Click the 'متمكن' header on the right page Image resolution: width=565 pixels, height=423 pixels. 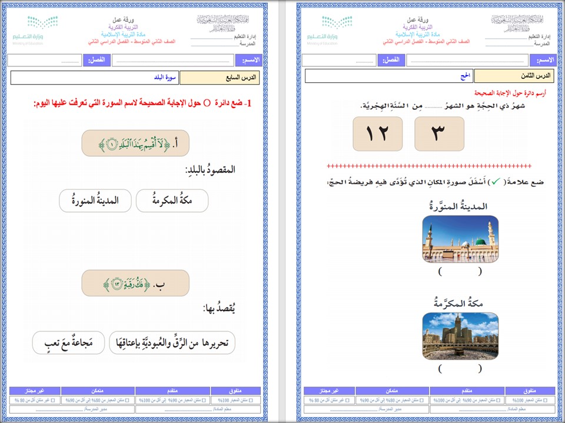[392, 391]
